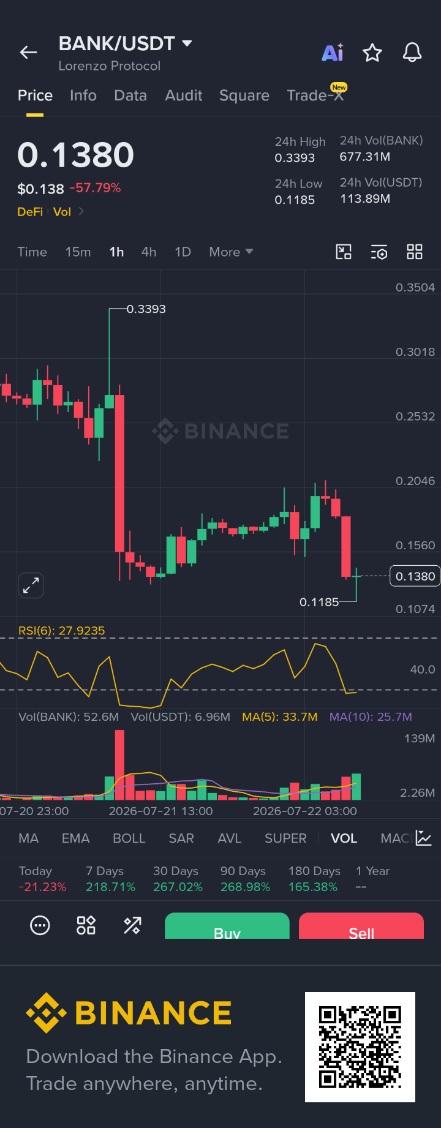The width and height of the screenshot is (441, 1128).
Task: Tap the 0.3393 high price marker
Action: tap(146, 309)
